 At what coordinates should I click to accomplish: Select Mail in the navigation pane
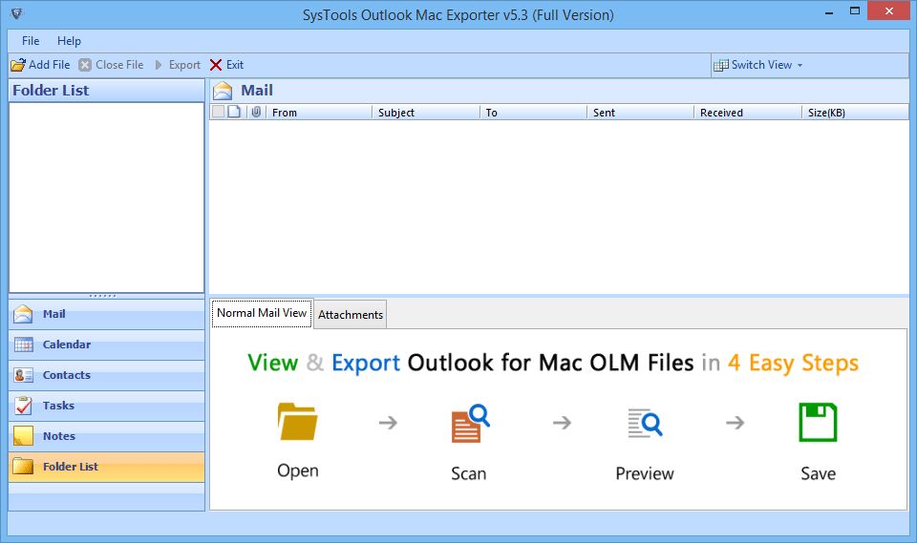pos(106,314)
